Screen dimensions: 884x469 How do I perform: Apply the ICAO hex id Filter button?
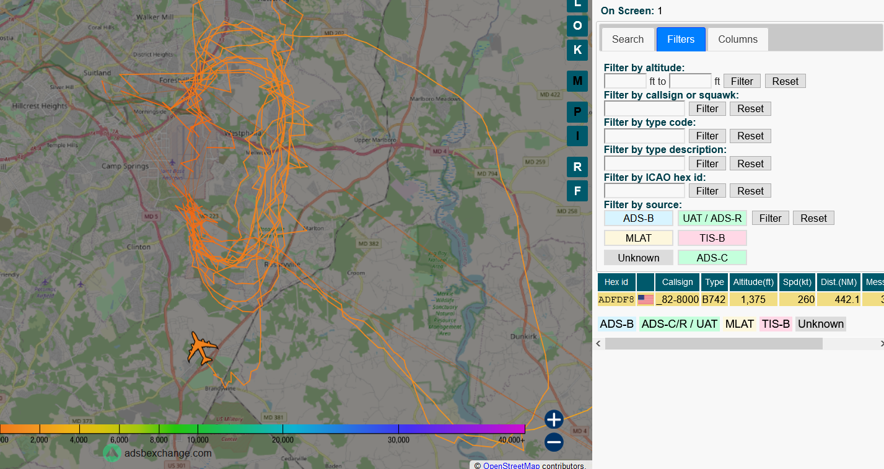click(707, 191)
